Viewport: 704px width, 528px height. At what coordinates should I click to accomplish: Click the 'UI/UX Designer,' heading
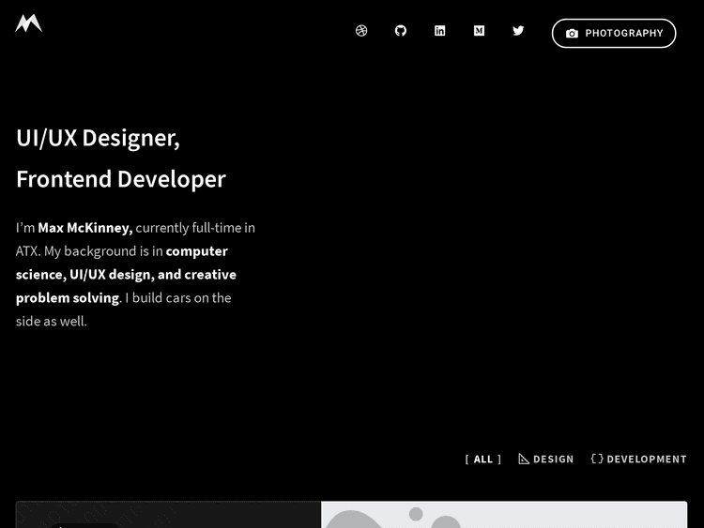98,138
